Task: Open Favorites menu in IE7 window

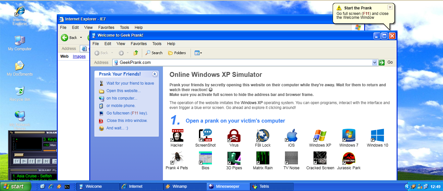Action: (x=106, y=28)
